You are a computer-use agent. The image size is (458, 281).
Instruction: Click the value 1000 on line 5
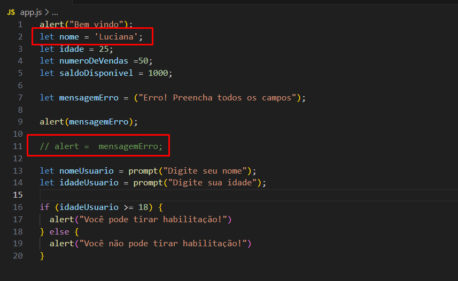158,73
